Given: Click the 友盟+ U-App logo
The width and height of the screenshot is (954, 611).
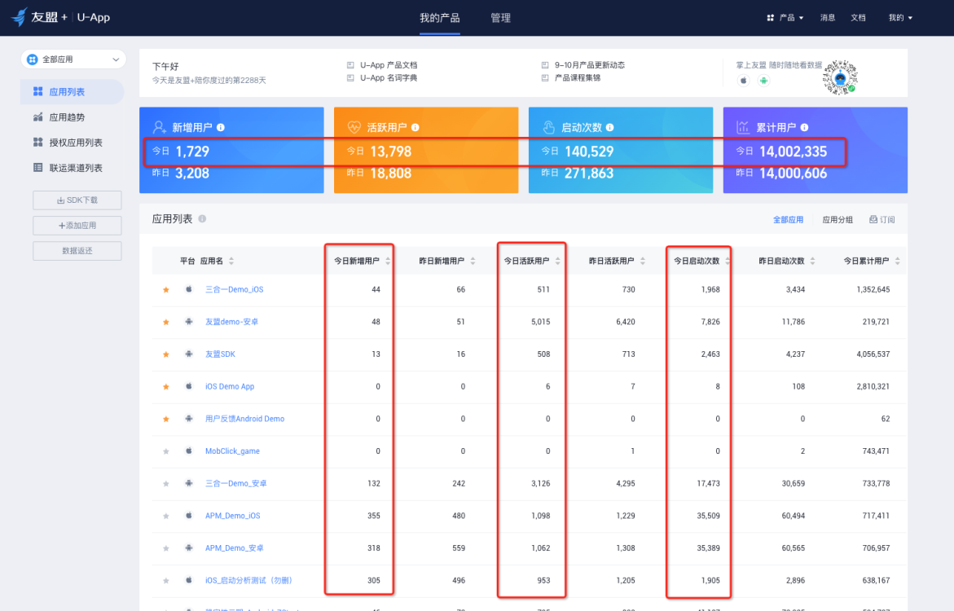Looking at the screenshot, I should click(x=61, y=17).
